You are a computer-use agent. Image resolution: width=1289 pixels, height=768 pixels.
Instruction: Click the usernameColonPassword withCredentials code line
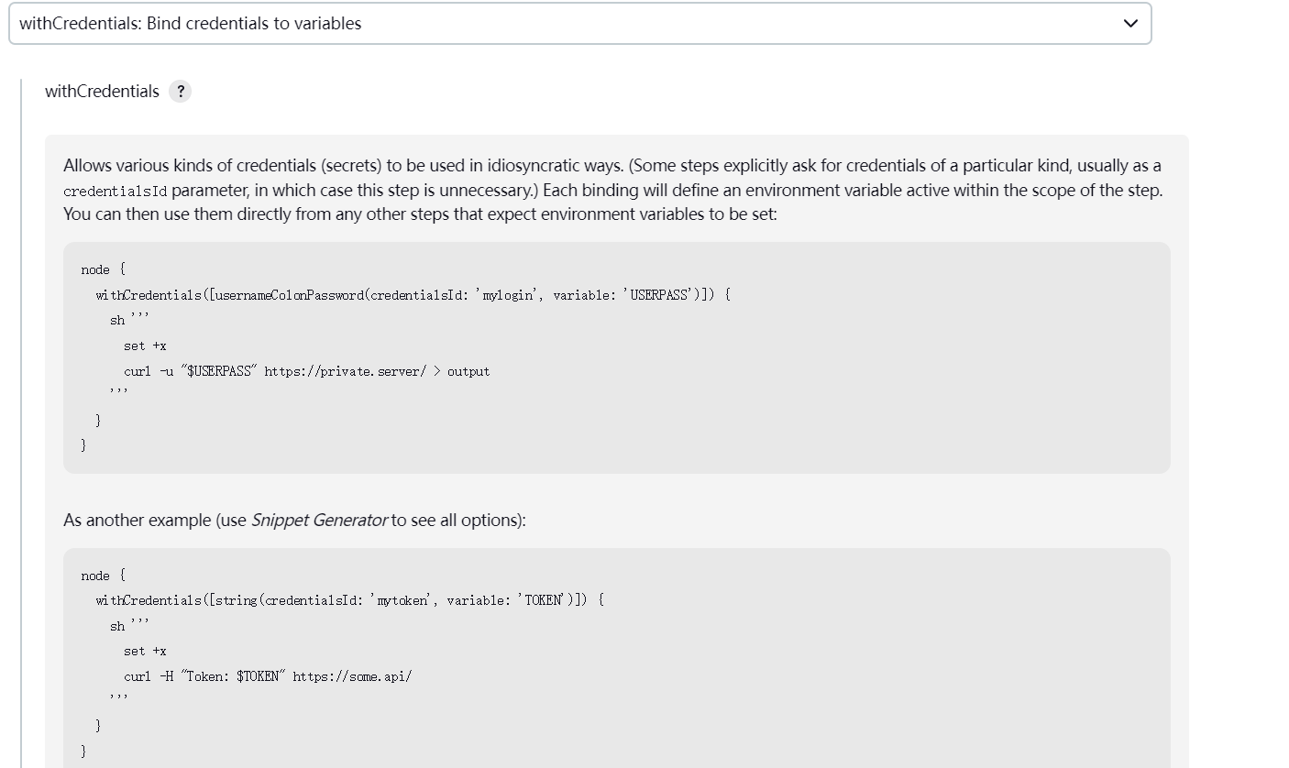(413, 295)
